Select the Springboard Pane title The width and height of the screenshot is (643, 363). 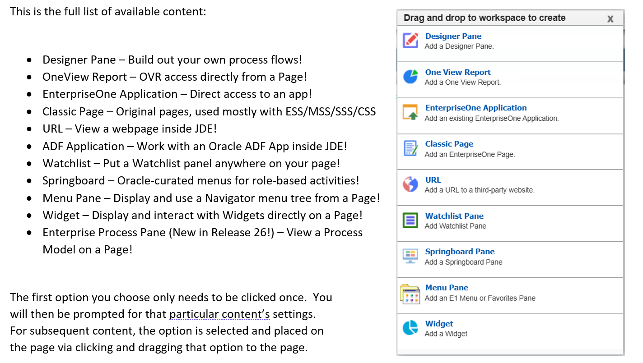(x=460, y=252)
